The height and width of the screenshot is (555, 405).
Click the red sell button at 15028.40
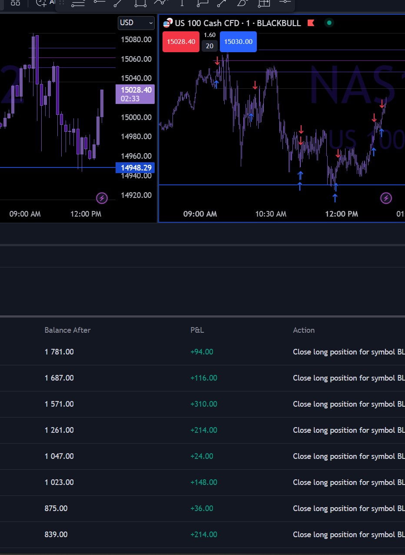click(181, 42)
